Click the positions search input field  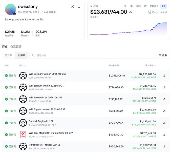click(x=92, y=55)
